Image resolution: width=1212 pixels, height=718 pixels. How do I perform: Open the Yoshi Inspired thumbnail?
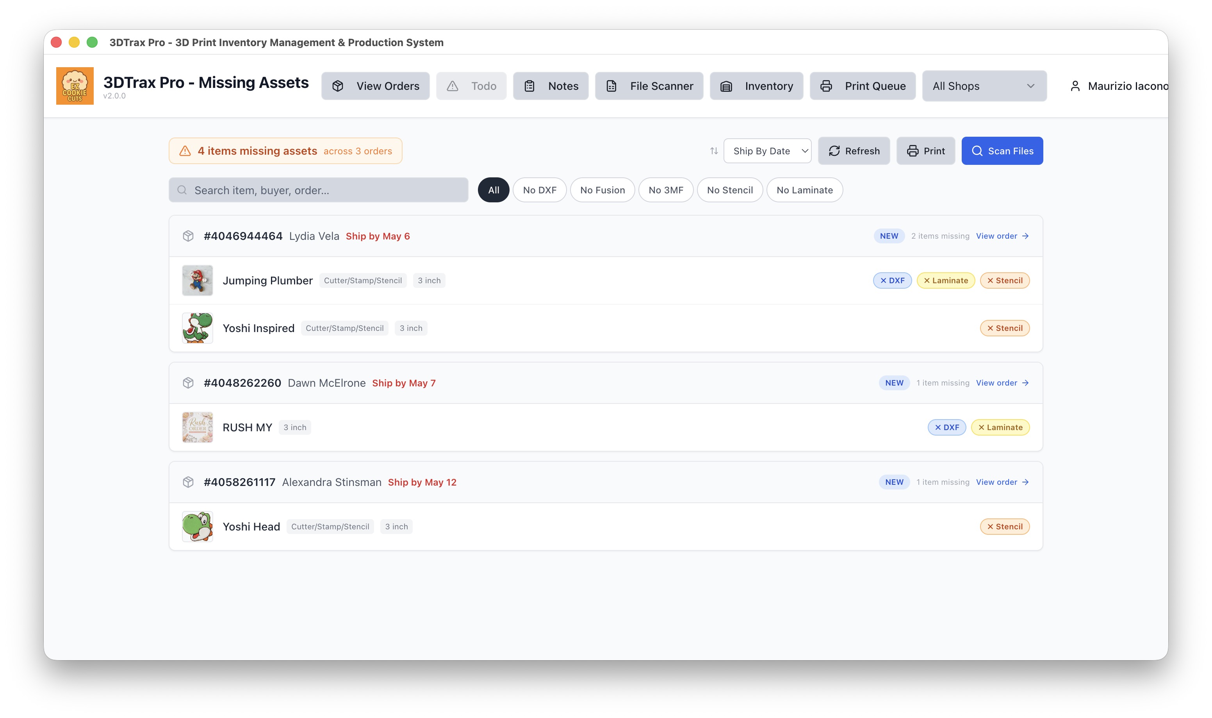click(x=197, y=328)
